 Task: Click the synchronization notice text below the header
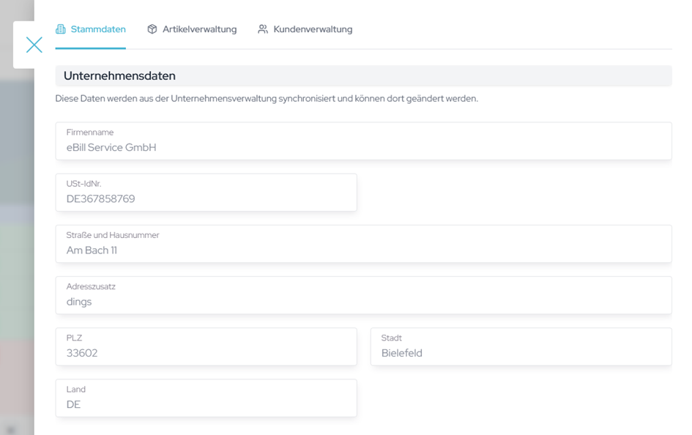(x=267, y=98)
